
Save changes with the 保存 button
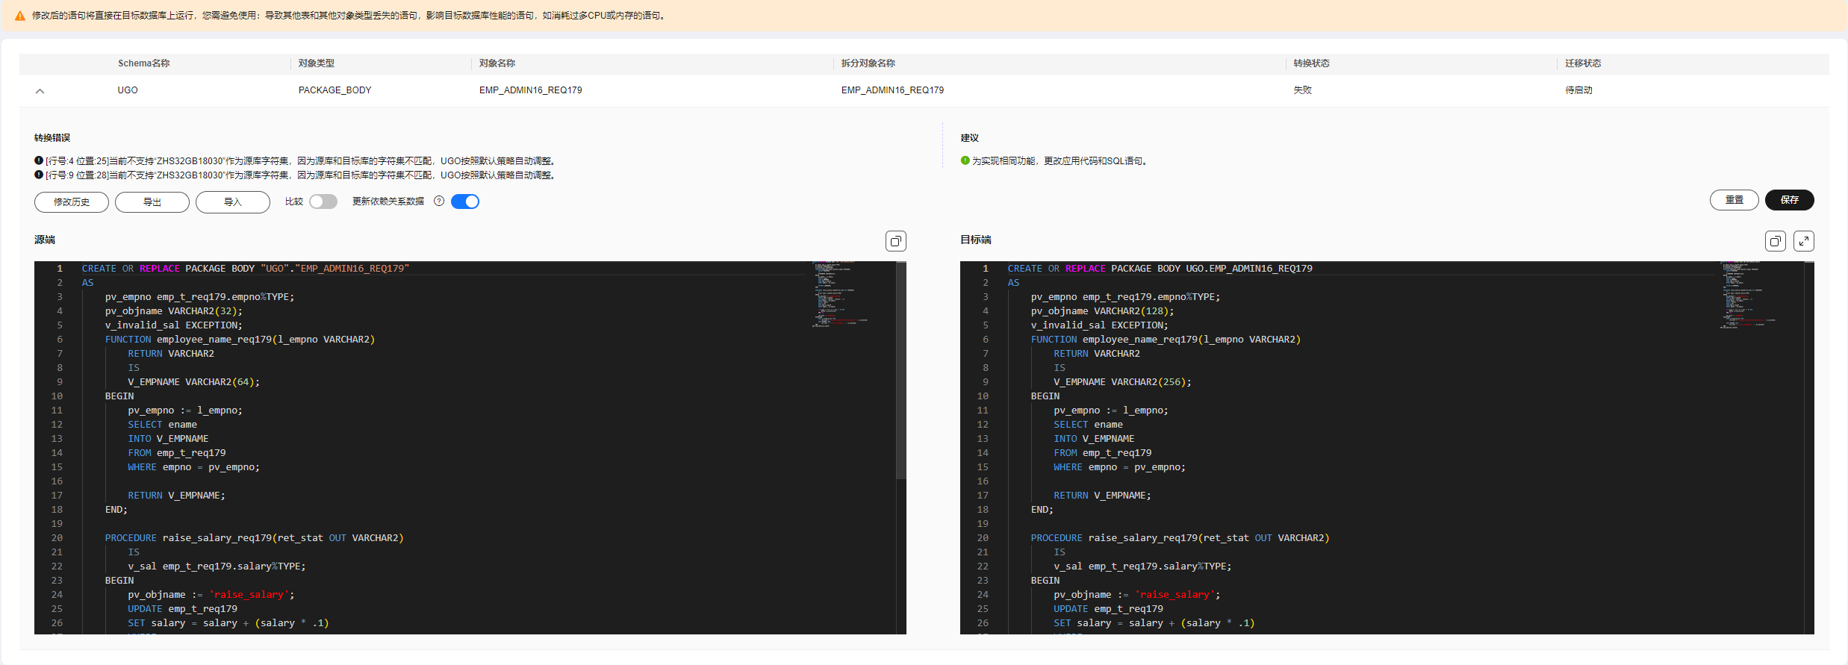pos(1789,200)
